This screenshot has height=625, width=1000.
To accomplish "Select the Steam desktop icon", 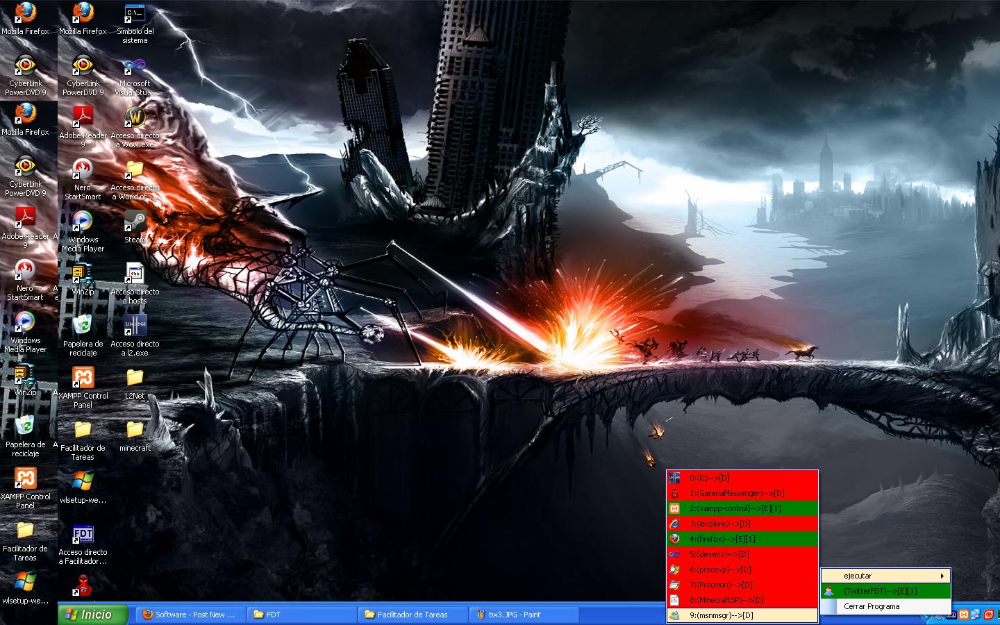I will [135, 227].
